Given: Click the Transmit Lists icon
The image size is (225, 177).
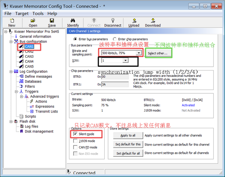Looking at the screenshot, I should [32, 111].
